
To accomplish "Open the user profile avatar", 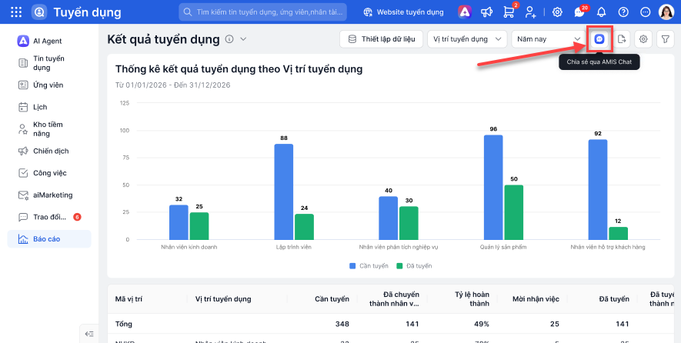I will [x=666, y=12].
